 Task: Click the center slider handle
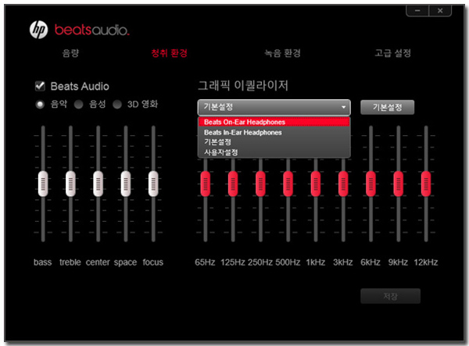tap(98, 184)
